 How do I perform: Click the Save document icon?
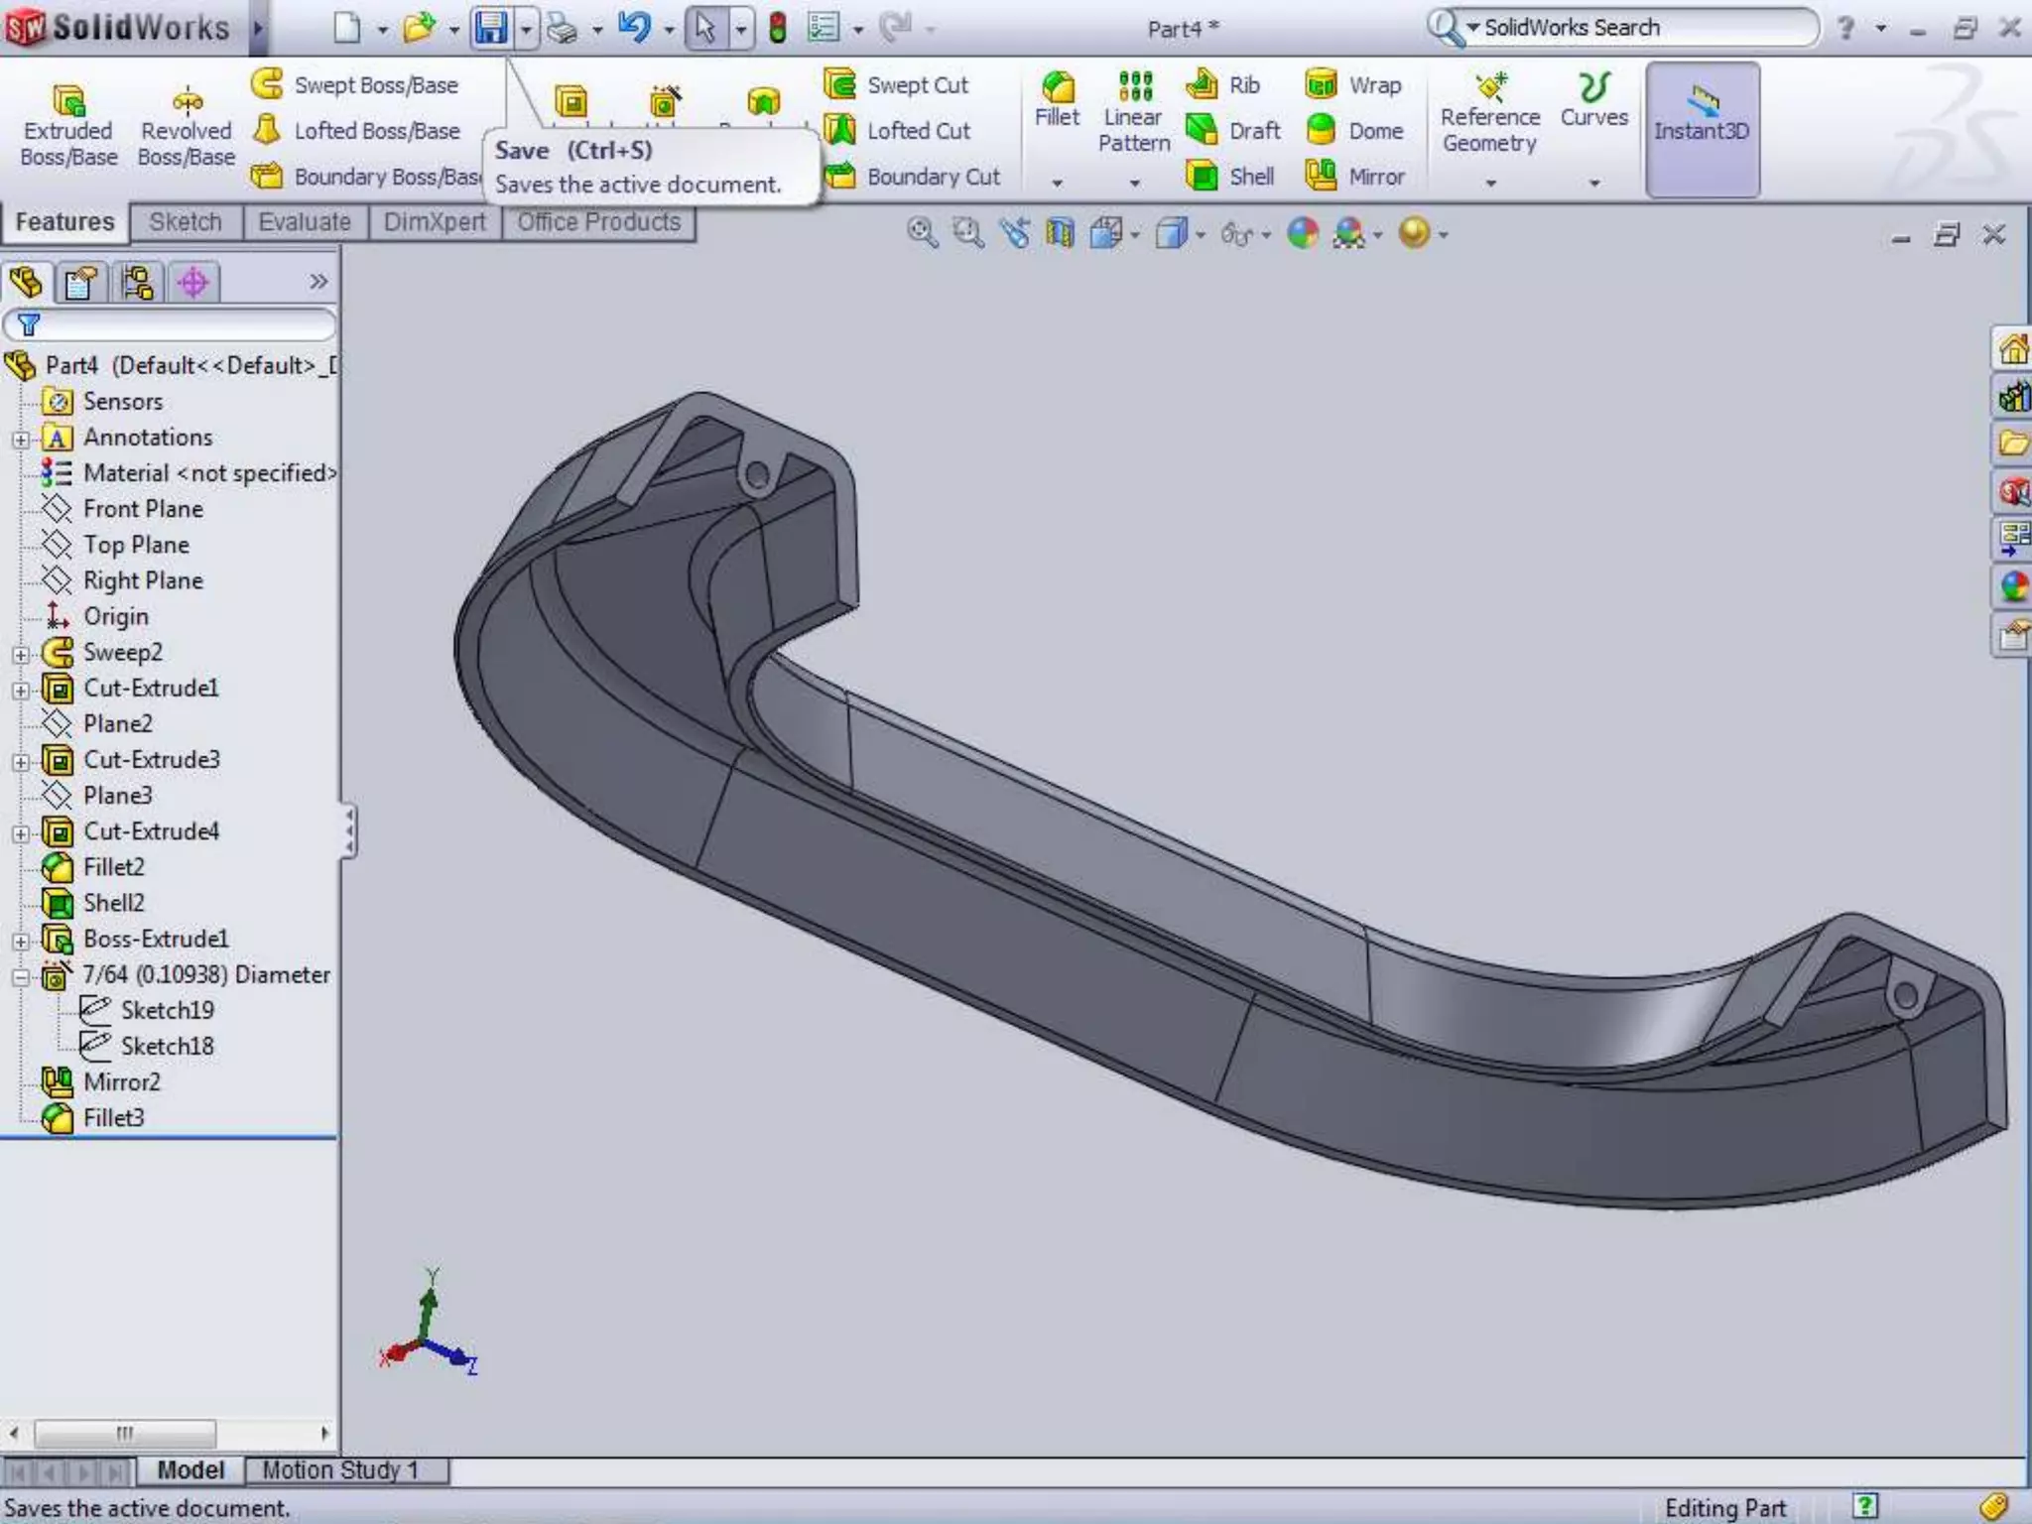491,28
